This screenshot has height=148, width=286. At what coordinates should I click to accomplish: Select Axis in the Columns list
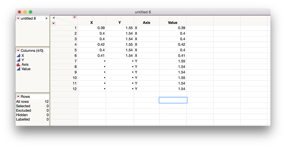[25, 65]
